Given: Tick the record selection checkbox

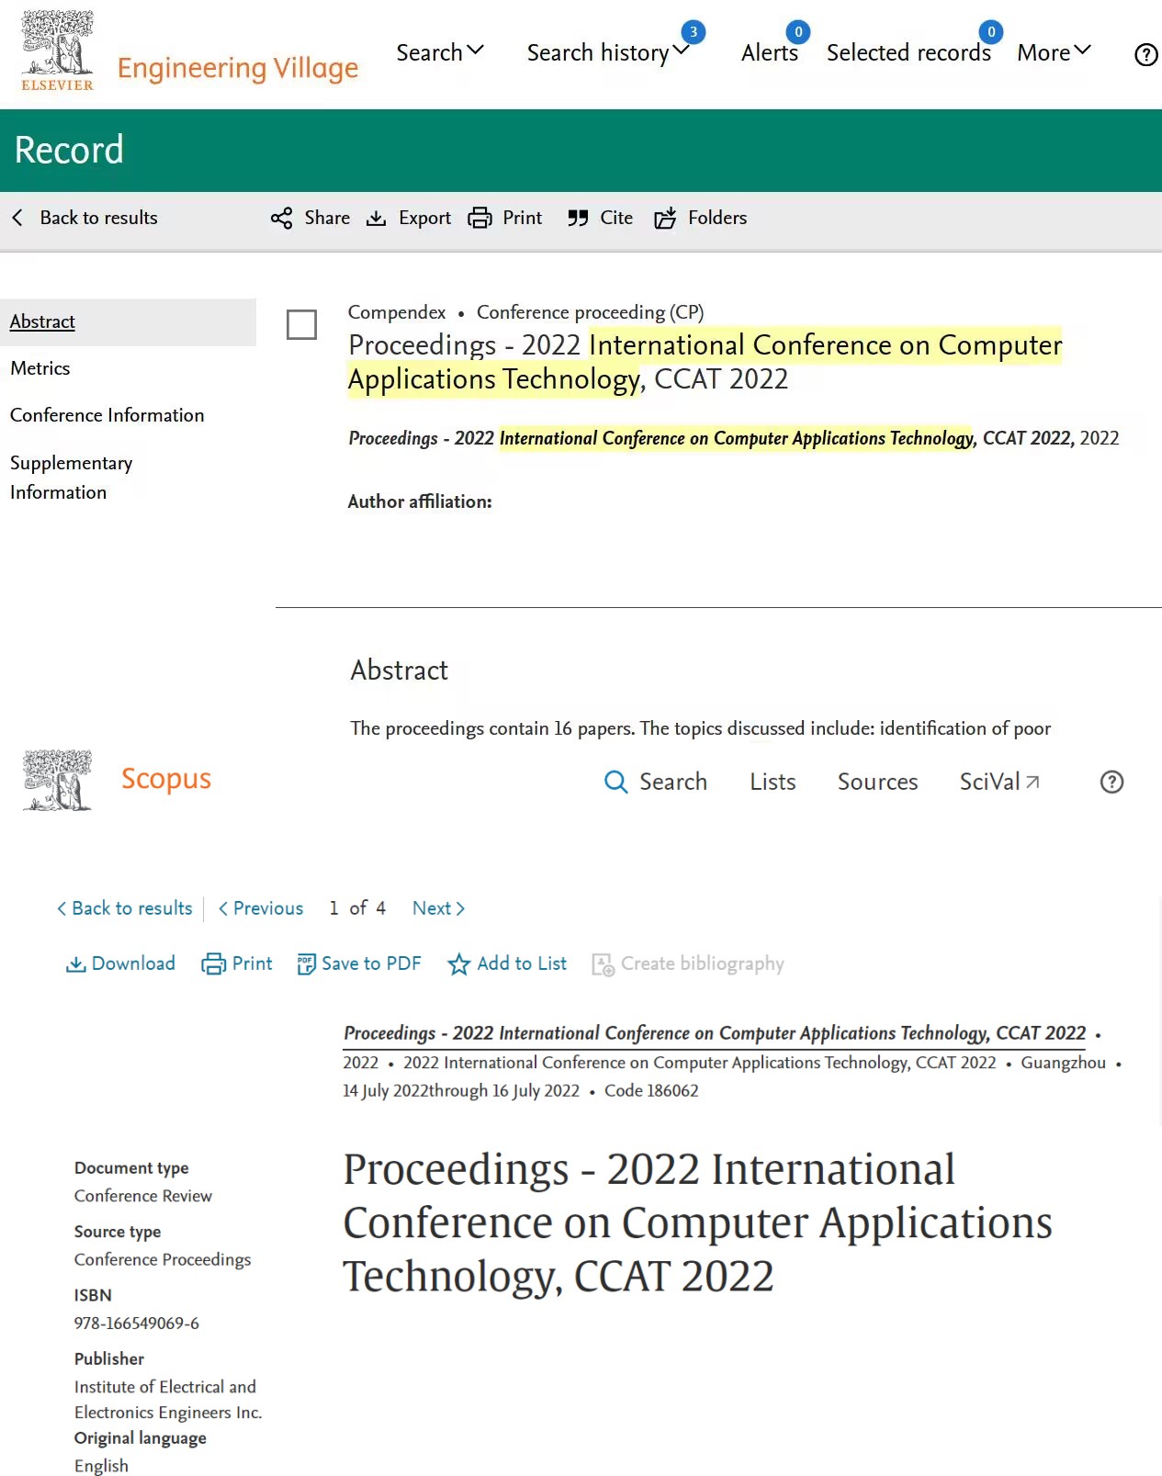Looking at the screenshot, I should click(x=301, y=324).
